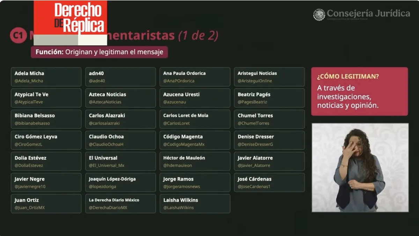Select the Bibiana Belsasso card

pyautogui.click(x=46, y=119)
